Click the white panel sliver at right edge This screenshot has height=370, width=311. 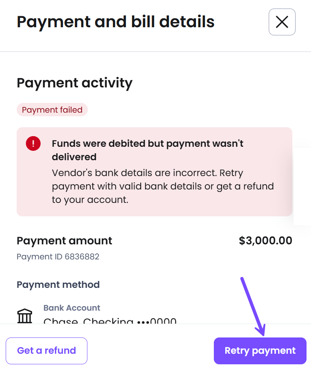click(302, 187)
